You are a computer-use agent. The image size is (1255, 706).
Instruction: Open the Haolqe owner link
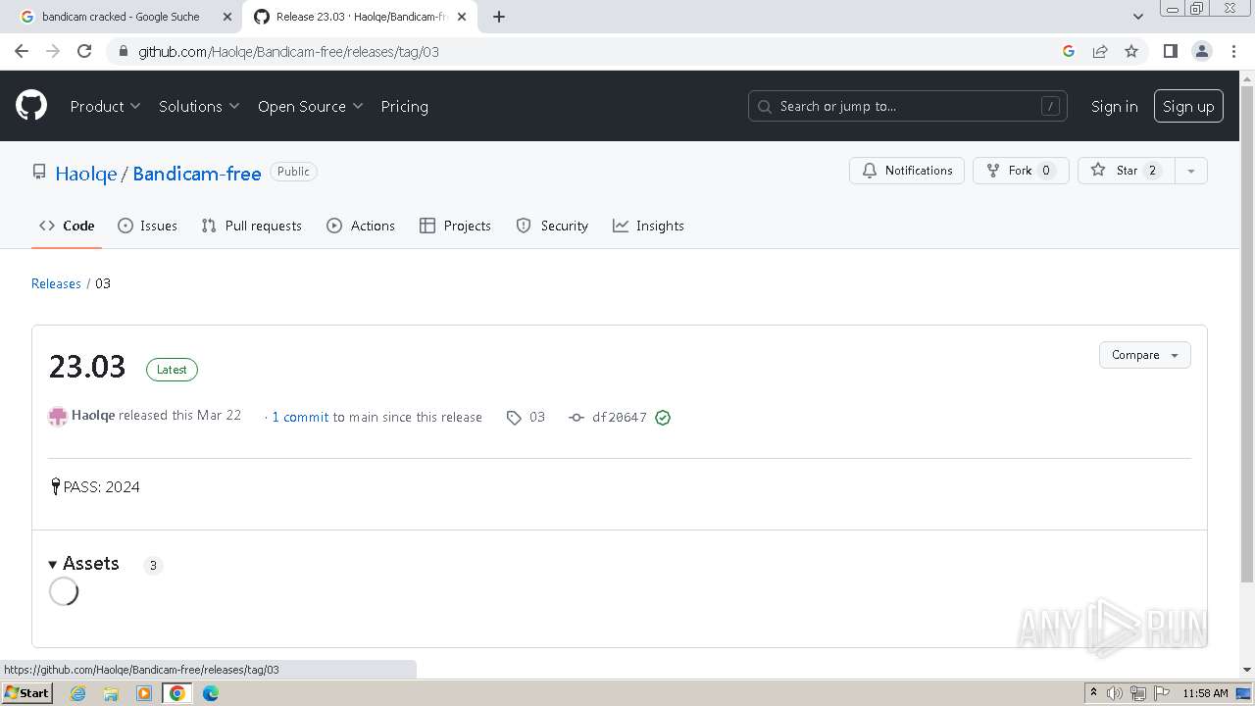click(x=85, y=174)
